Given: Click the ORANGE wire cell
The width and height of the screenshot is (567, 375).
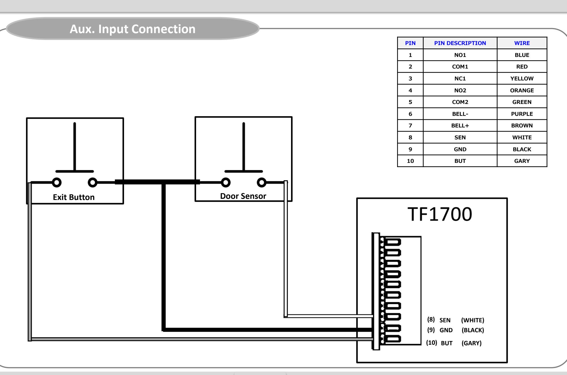Looking at the screenshot, I should [522, 90].
